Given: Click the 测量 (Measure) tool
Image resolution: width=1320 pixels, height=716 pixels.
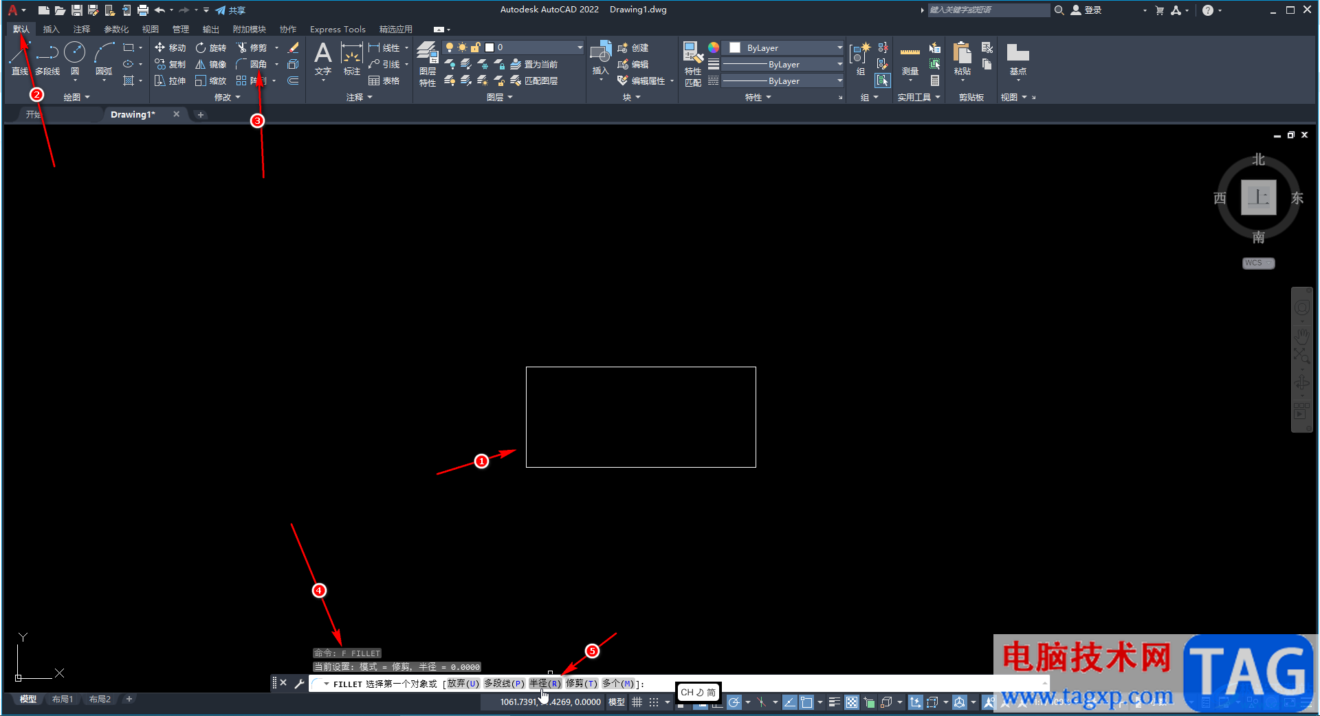Looking at the screenshot, I should (910, 61).
